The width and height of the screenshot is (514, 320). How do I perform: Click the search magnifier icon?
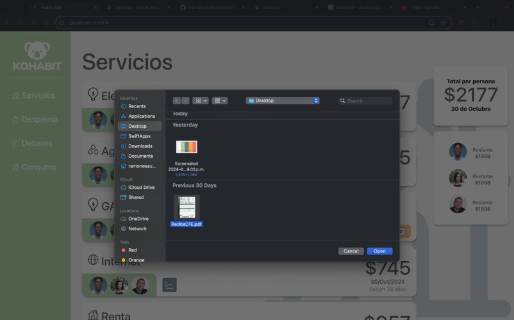click(x=342, y=101)
